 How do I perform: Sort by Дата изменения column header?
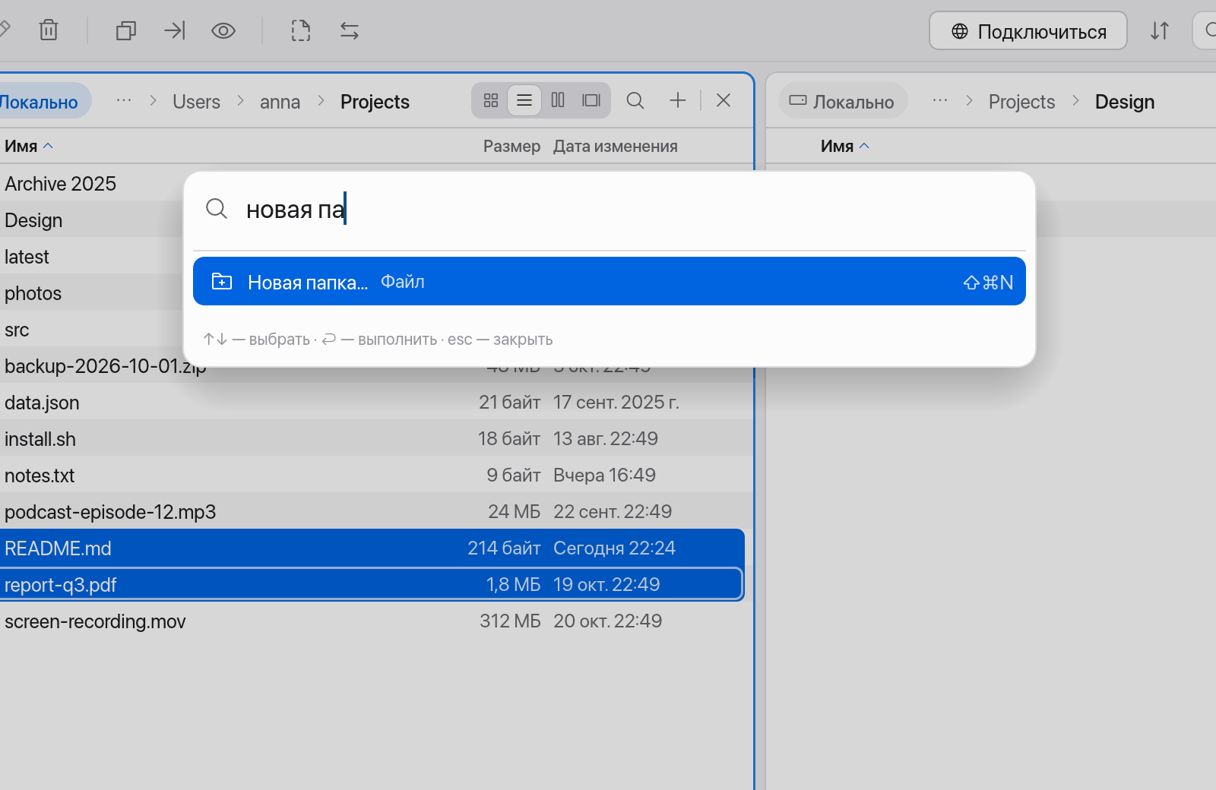615,146
